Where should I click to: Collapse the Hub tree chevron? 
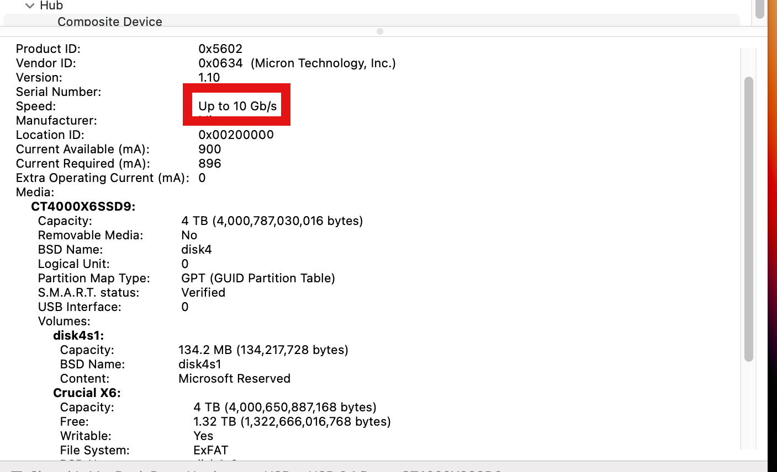pyautogui.click(x=30, y=6)
